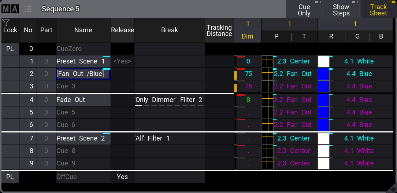Click the blue color swatch in cue 4
Viewport: 397px width, 193px height.
(x=323, y=100)
